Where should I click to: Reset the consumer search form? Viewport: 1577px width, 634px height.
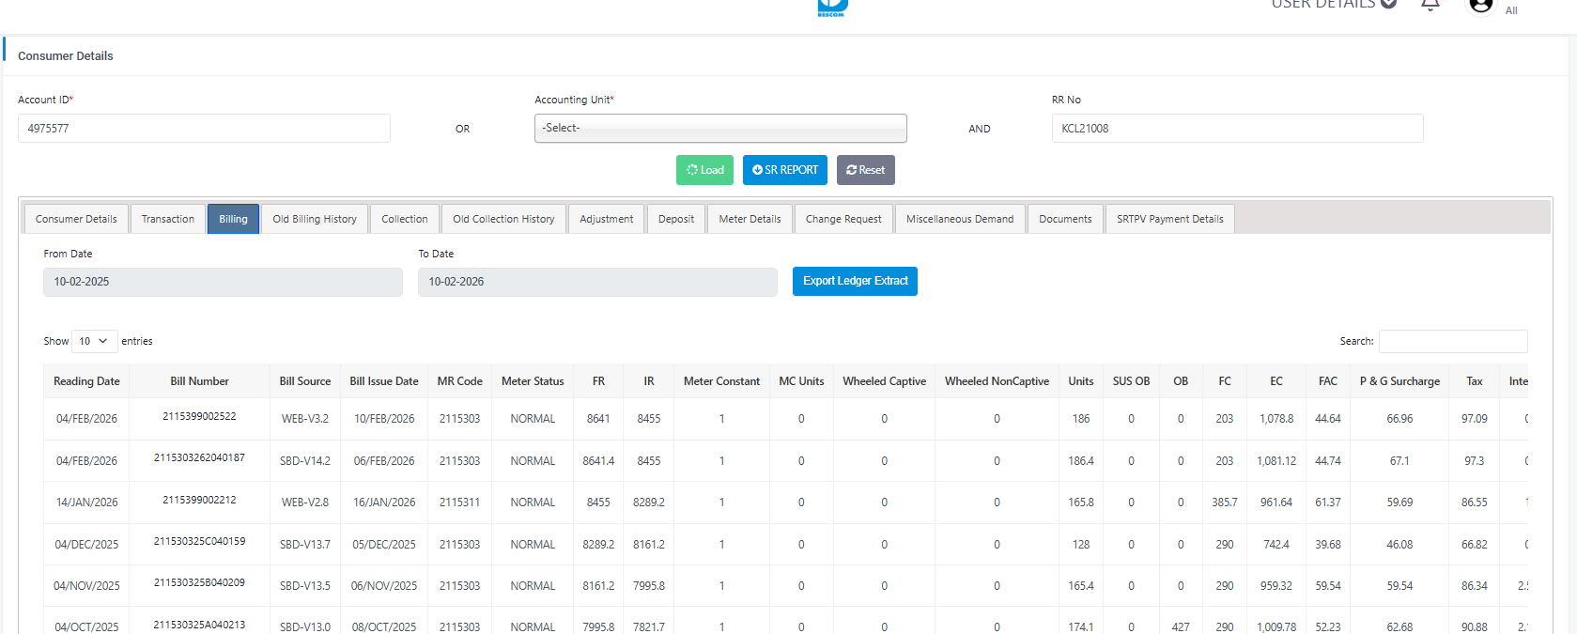click(x=865, y=170)
